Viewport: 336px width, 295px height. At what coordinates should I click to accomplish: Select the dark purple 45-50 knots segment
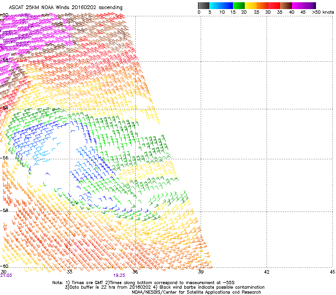coord(310,5)
